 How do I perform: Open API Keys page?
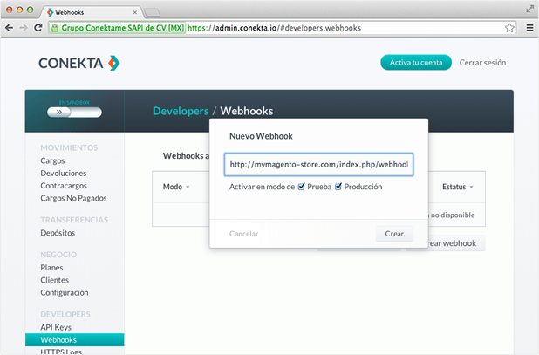click(56, 327)
